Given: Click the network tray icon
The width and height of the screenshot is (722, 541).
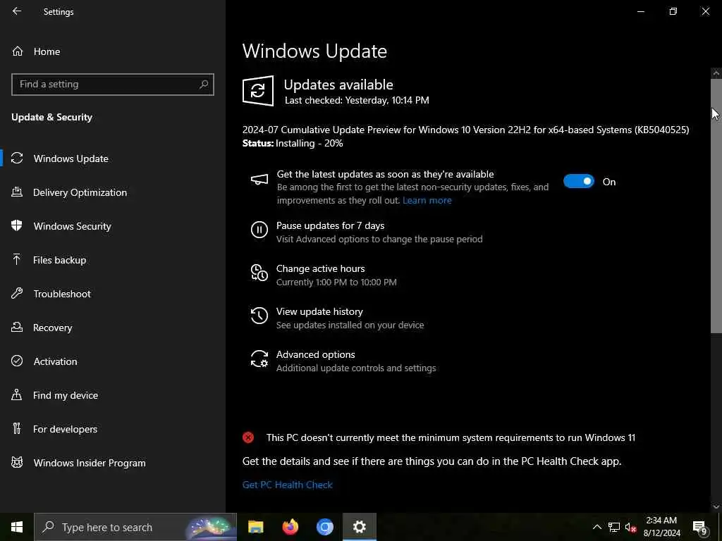Looking at the screenshot, I should 614,527.
